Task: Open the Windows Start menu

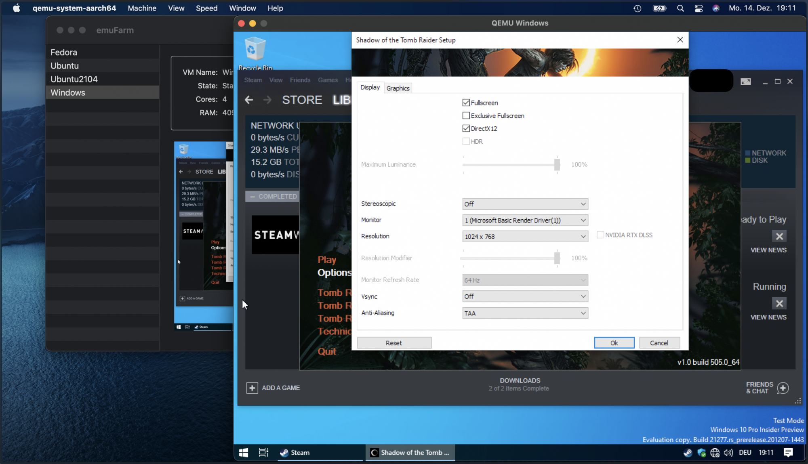Action: [x=244, y=453]
